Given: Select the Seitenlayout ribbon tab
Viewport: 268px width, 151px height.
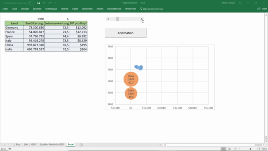Looking at the screenshot, I should click(x=51, y=9).
